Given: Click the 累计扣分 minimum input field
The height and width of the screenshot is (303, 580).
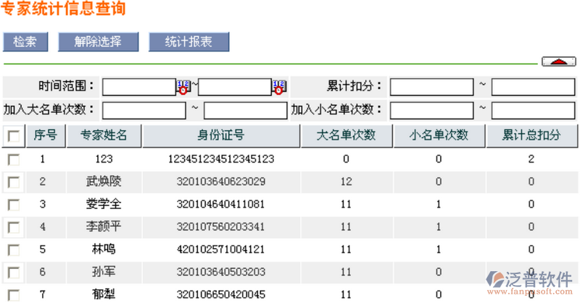Looking at the screenshot, I should coord(431,88).
